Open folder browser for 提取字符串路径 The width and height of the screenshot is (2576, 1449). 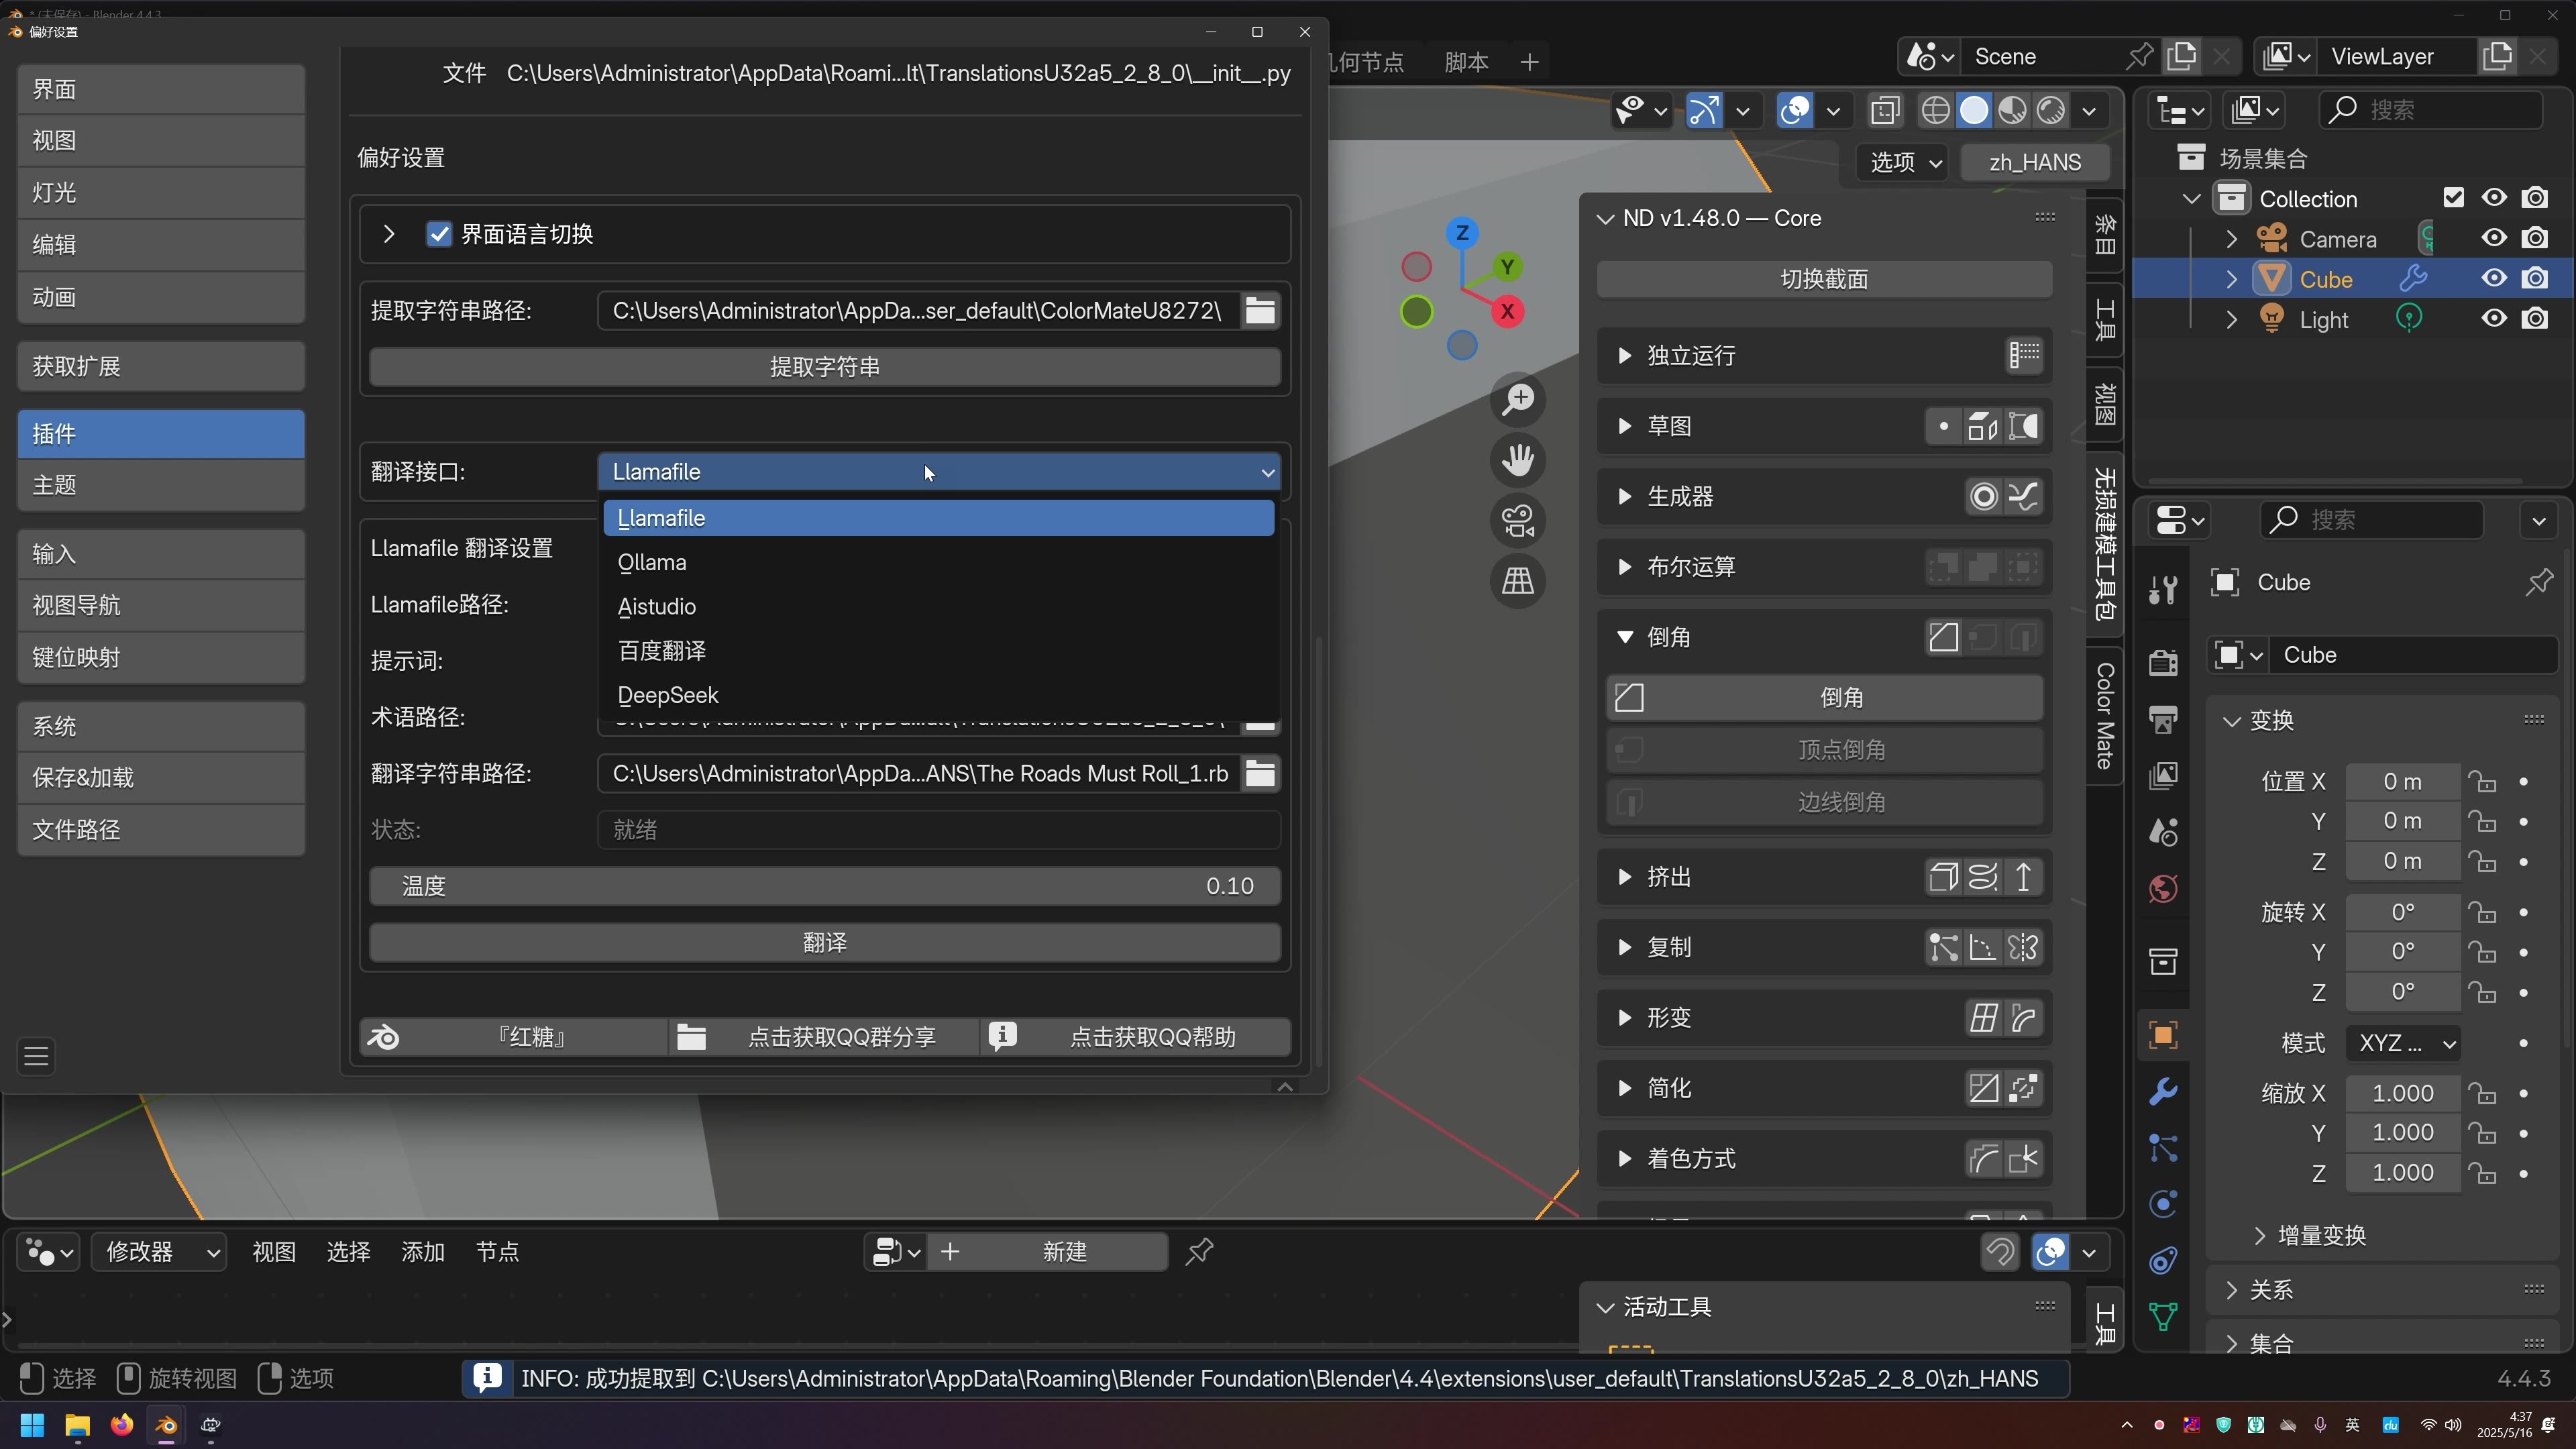tap(1260, 311)
